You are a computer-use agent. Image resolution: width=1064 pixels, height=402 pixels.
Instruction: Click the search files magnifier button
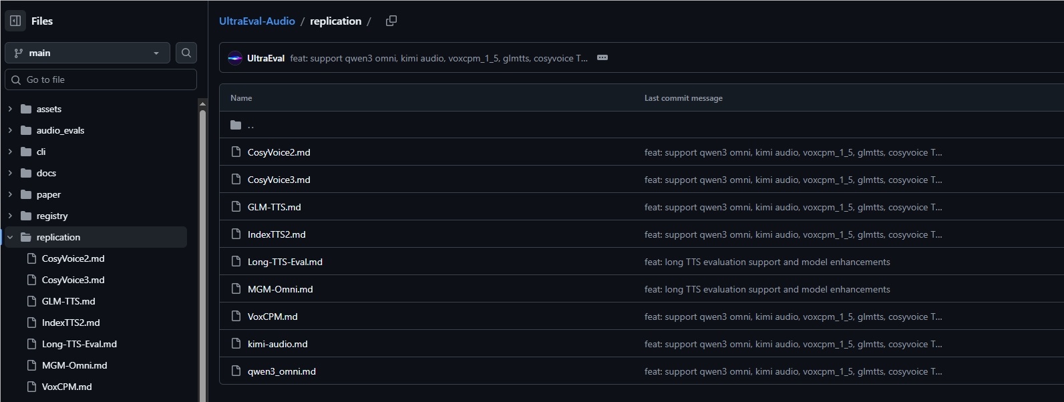(186, 53)
